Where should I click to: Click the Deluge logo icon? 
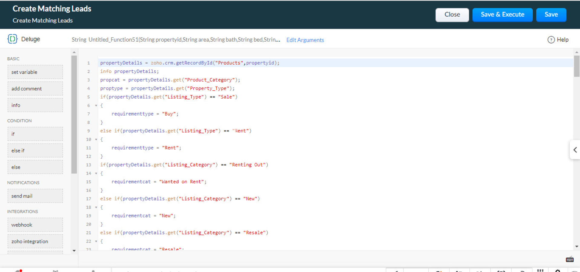[x=12, y=39]
